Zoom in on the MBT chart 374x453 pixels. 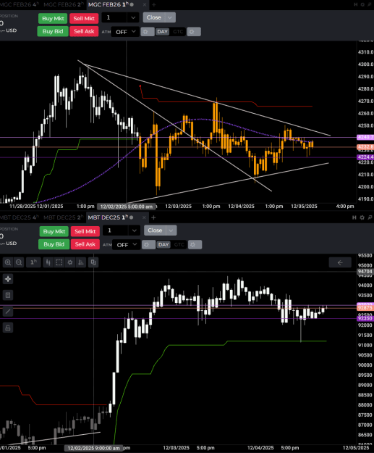point(8,262)
